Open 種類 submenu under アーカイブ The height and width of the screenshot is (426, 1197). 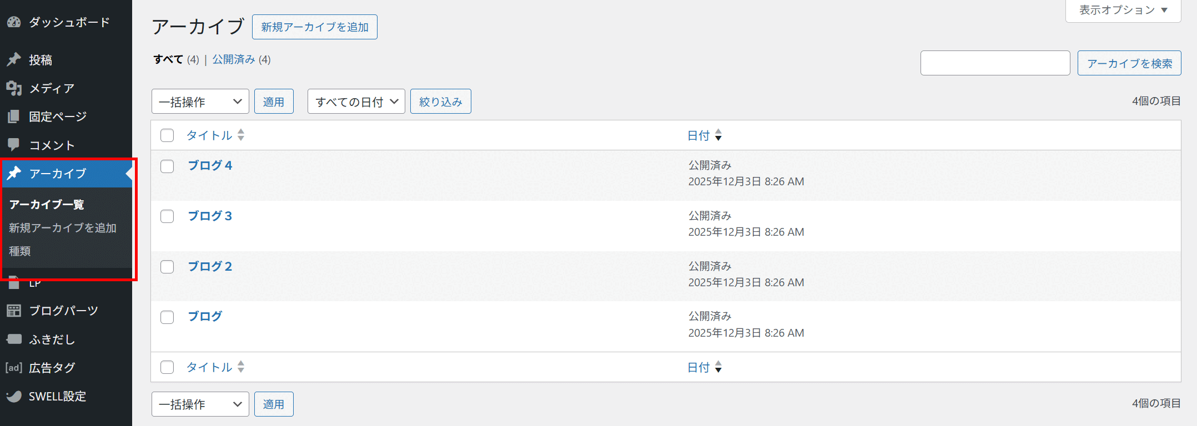point(20,251)
